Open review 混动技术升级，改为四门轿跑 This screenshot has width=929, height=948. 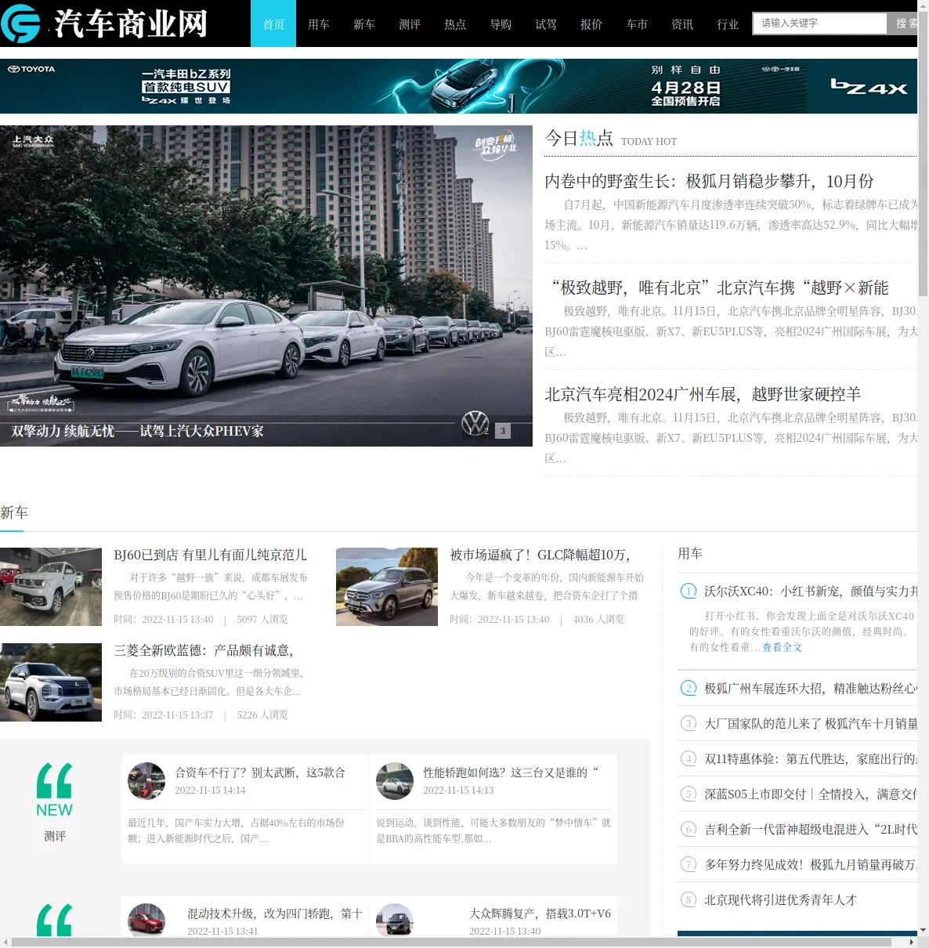(274, 914)
